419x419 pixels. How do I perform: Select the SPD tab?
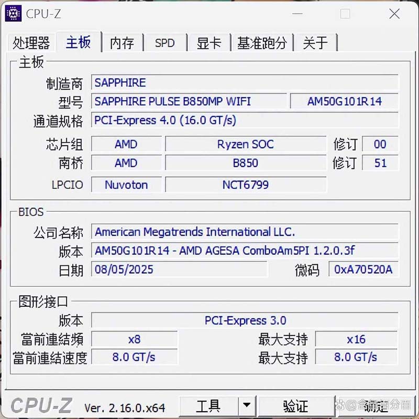tap(164, 43)
